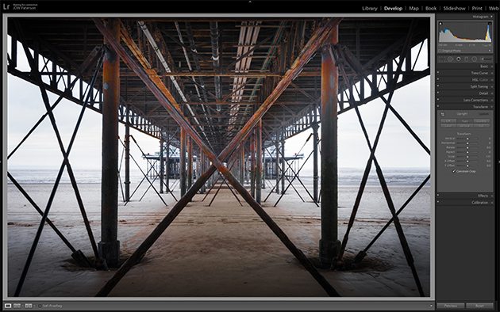Viewport: 500px width, 312px height.
Task: Click the Vertical transform slider handle
Action: 467,139
